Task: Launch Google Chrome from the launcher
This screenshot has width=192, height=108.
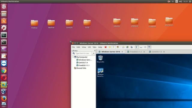Action: (4, 70)
